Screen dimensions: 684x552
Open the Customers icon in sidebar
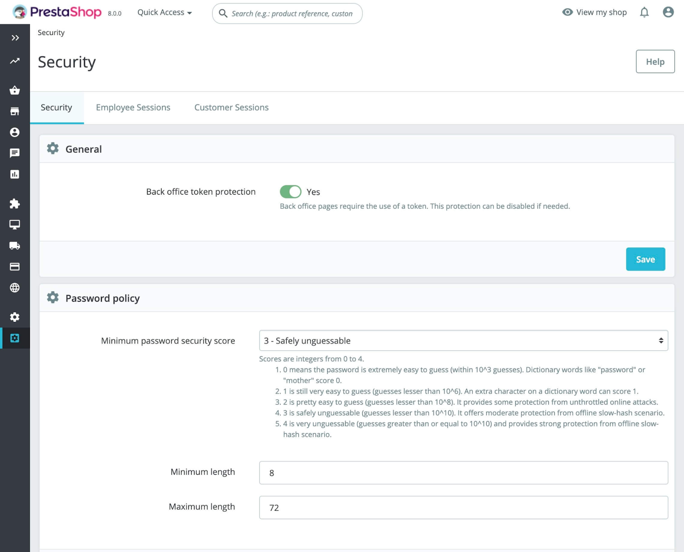click(x=15, y=132)
